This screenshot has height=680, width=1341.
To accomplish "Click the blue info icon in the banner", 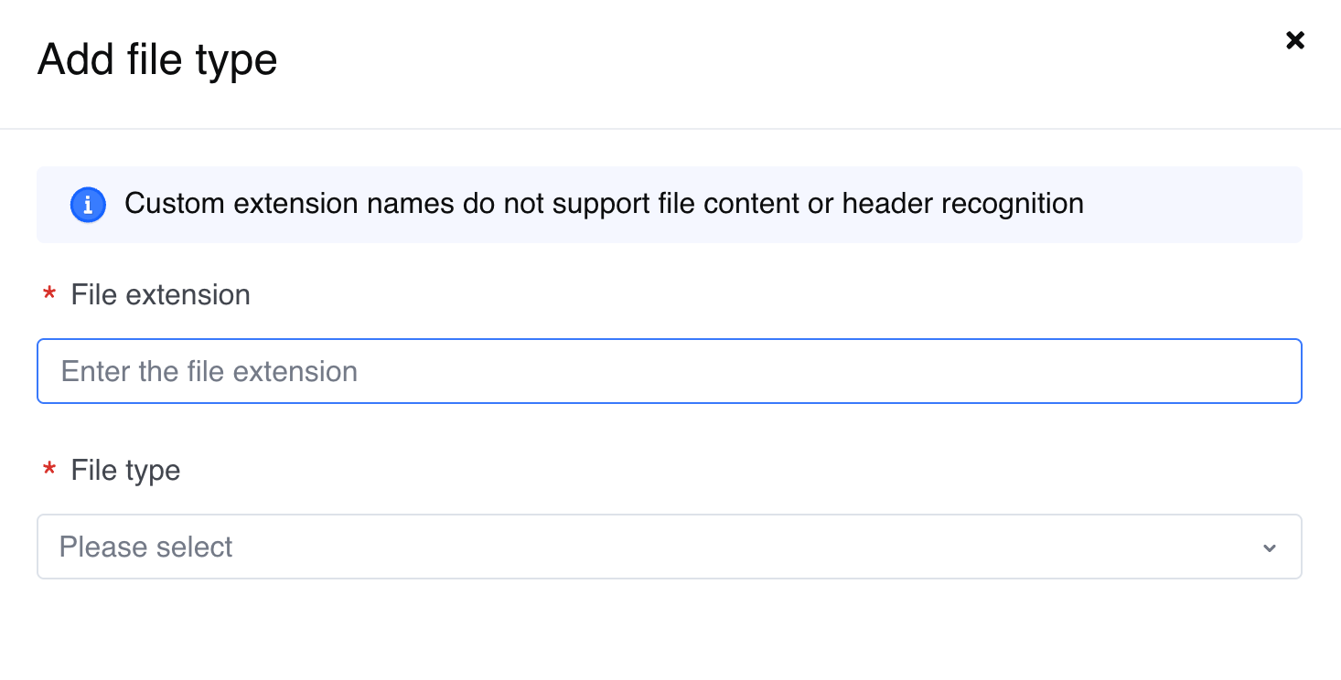I will click(x=88, y=205).
